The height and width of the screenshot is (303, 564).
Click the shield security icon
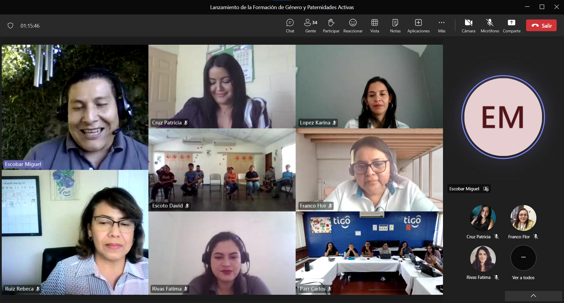point(11,26)
